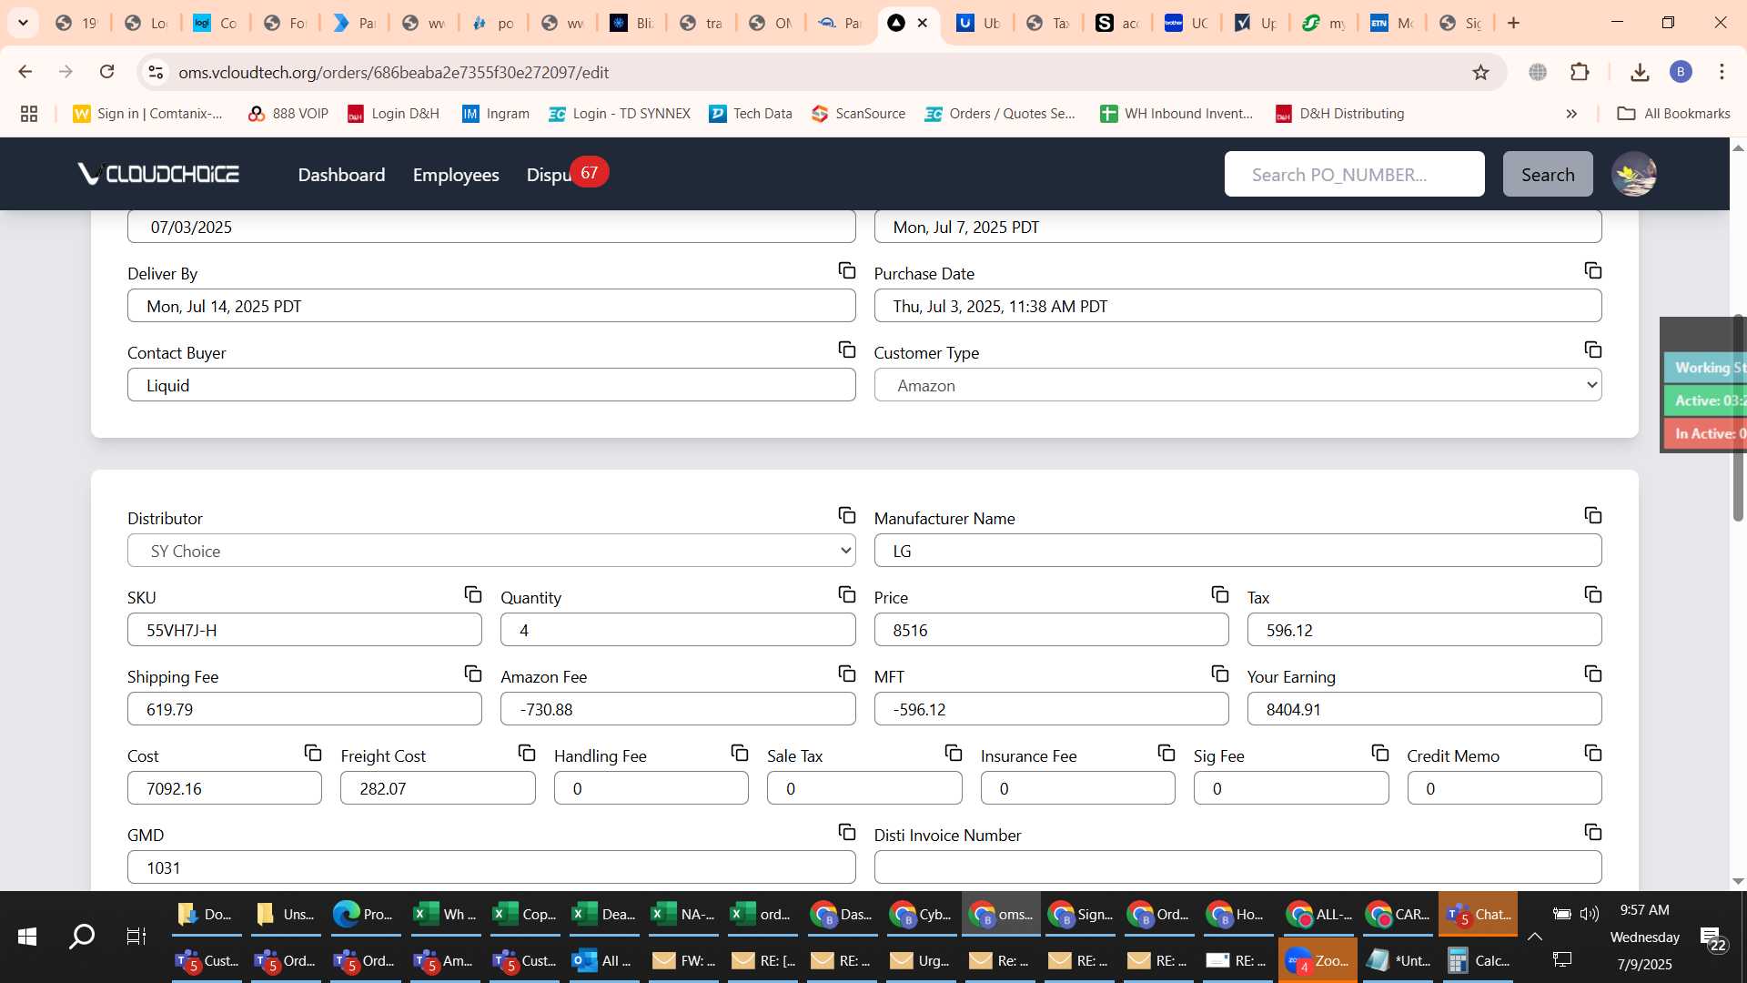Viewport: 1747px width, 983px height.
Task: Copy the Contact Buyer field value
Action: coord(847,350)
